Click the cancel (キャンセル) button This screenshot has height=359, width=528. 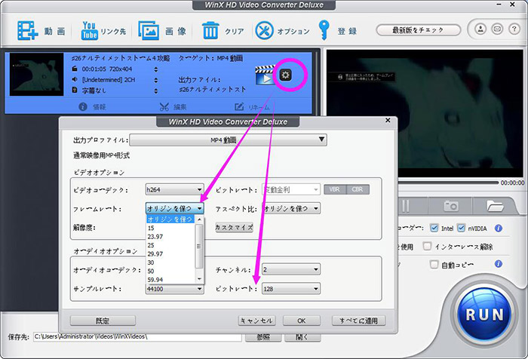click(257, 321)
